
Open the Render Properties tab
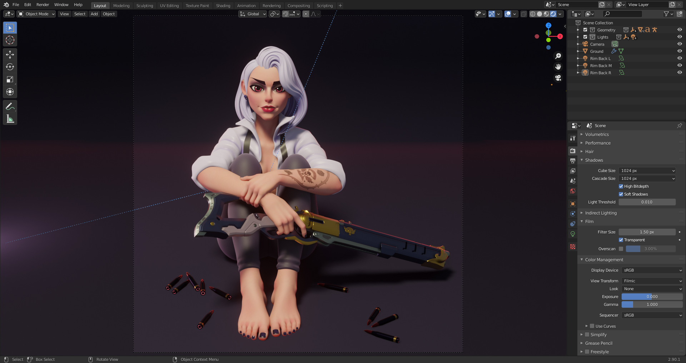coord(573,151)
